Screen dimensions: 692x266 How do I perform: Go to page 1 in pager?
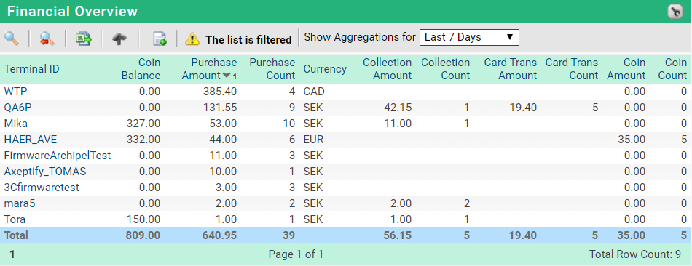pyautogui.click(x=12, y=254)
